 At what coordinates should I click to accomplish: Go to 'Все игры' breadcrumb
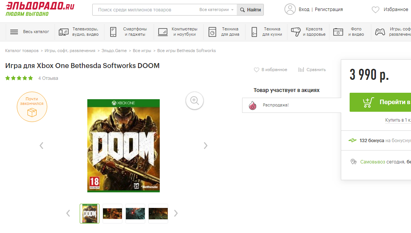[142, 51]
